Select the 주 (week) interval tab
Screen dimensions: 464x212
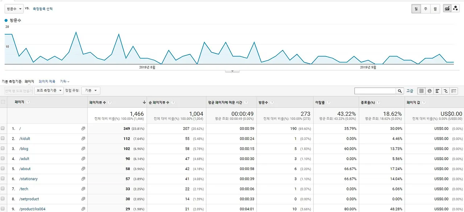coord(426,9)
